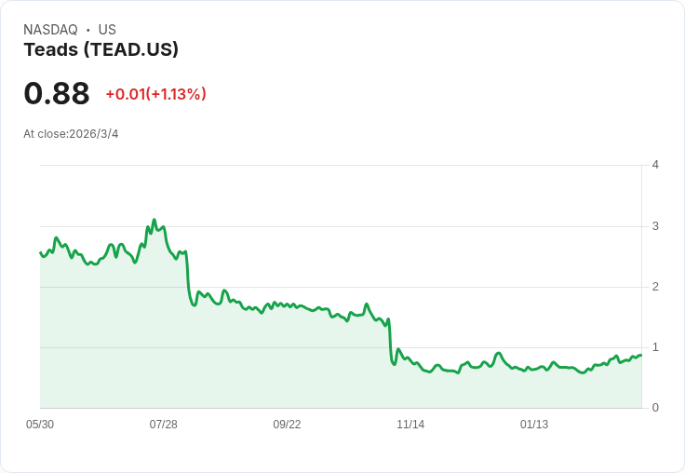The image size is (685, 473).
Task: Click the y-axis label 0
Action: (x=655, y=408)
